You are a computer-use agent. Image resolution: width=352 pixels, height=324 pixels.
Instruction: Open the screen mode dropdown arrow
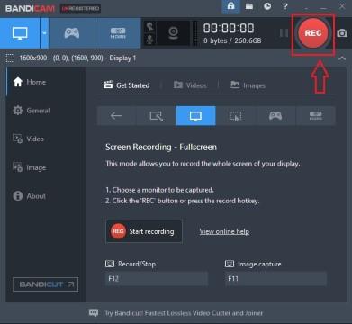point(44,33)
